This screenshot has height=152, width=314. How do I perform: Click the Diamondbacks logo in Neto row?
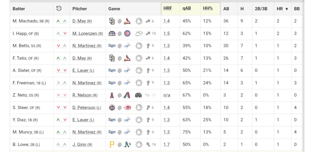coord(127,95)
